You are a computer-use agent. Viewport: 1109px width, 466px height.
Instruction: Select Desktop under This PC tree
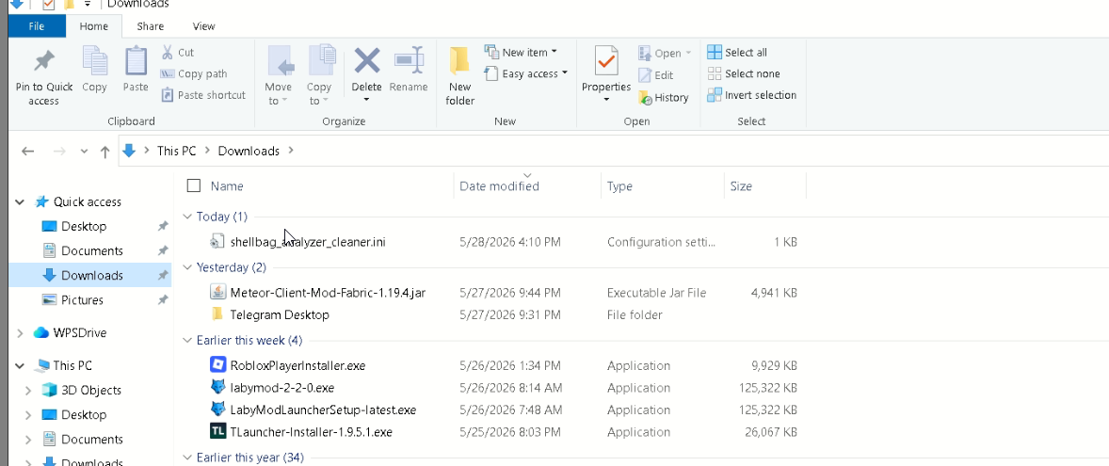pos(84,414)
